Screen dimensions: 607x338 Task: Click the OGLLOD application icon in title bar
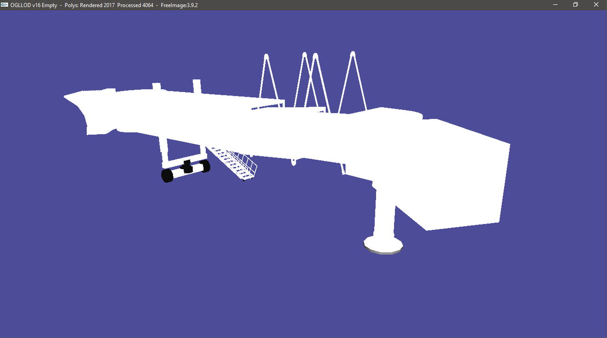click(4, 5)
